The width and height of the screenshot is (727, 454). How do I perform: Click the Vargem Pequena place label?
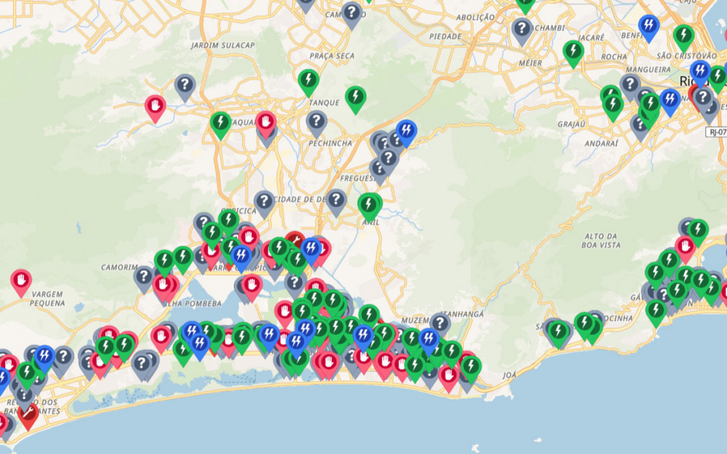(47, 298)
